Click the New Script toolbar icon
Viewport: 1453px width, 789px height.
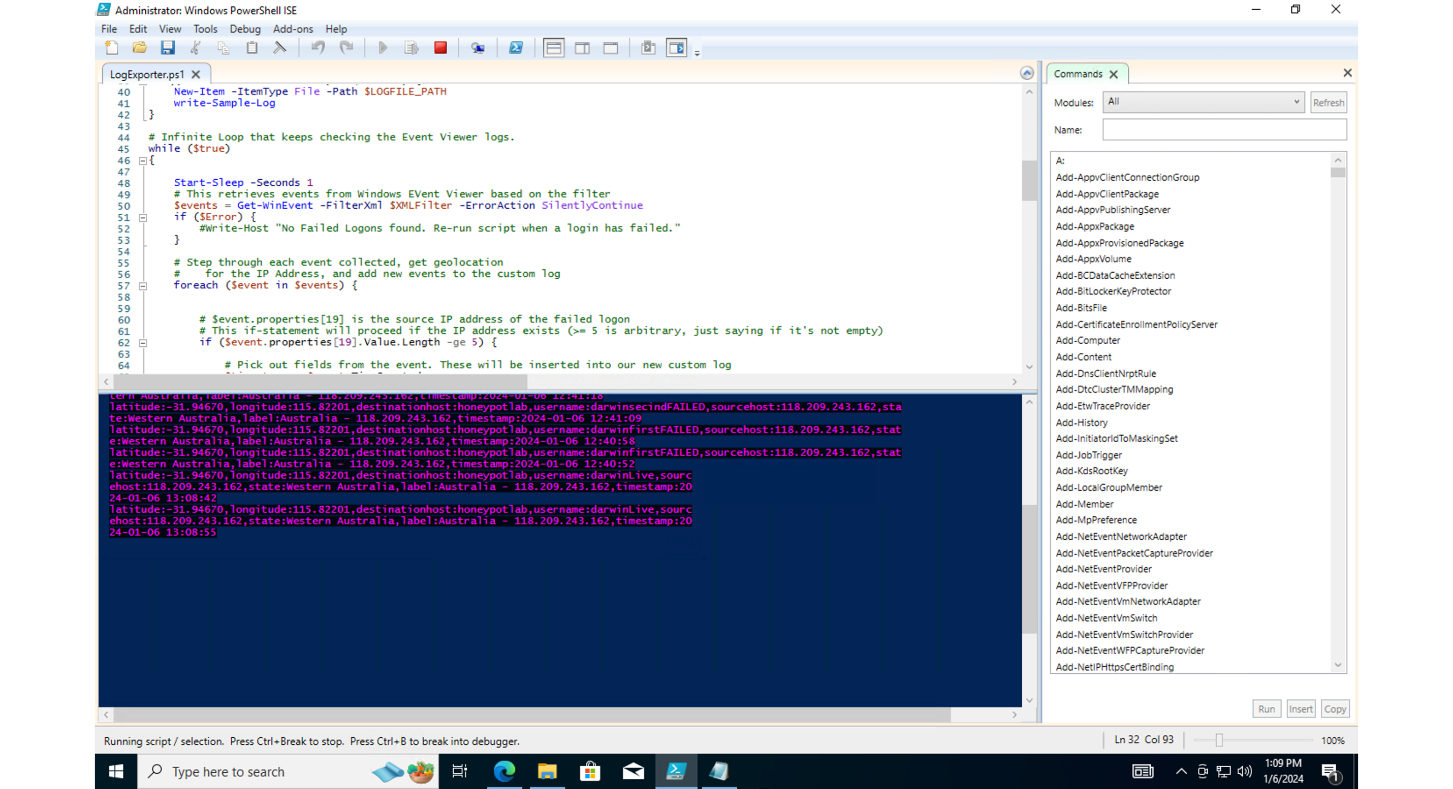point(112,48)
